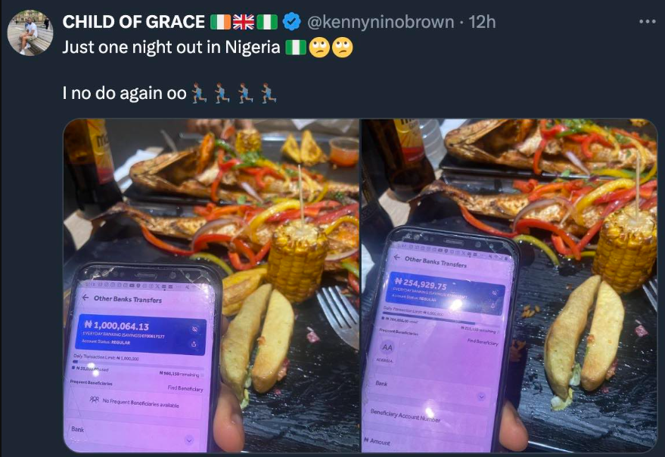Expand the Bank dropdown on right phone
This screenshot has width=665, height=457.
point(428,390)
